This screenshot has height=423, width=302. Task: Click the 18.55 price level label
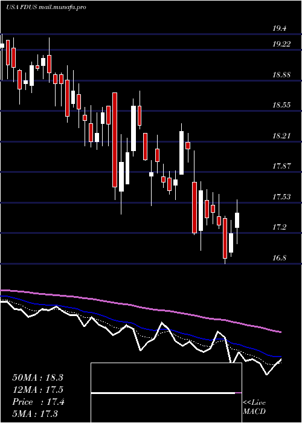[281, 105]
